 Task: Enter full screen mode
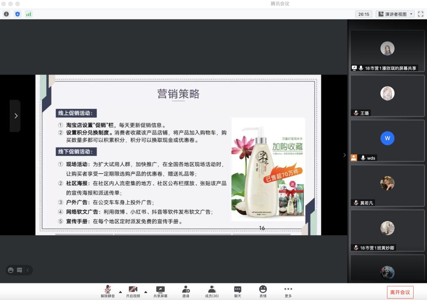pos(420,14)
